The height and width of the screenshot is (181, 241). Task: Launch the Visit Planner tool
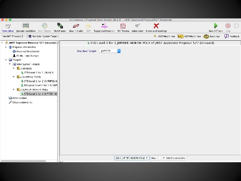point(60,28)
